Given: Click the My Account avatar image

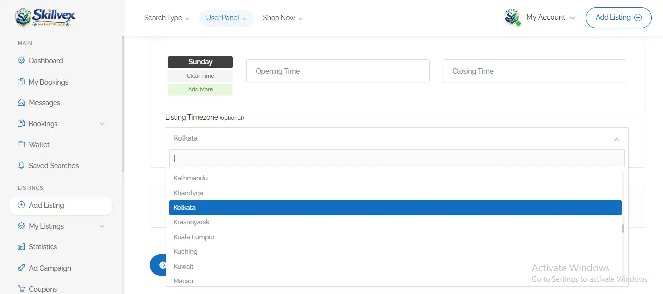Looking at the screenshot, I should [x=512, y=17].
